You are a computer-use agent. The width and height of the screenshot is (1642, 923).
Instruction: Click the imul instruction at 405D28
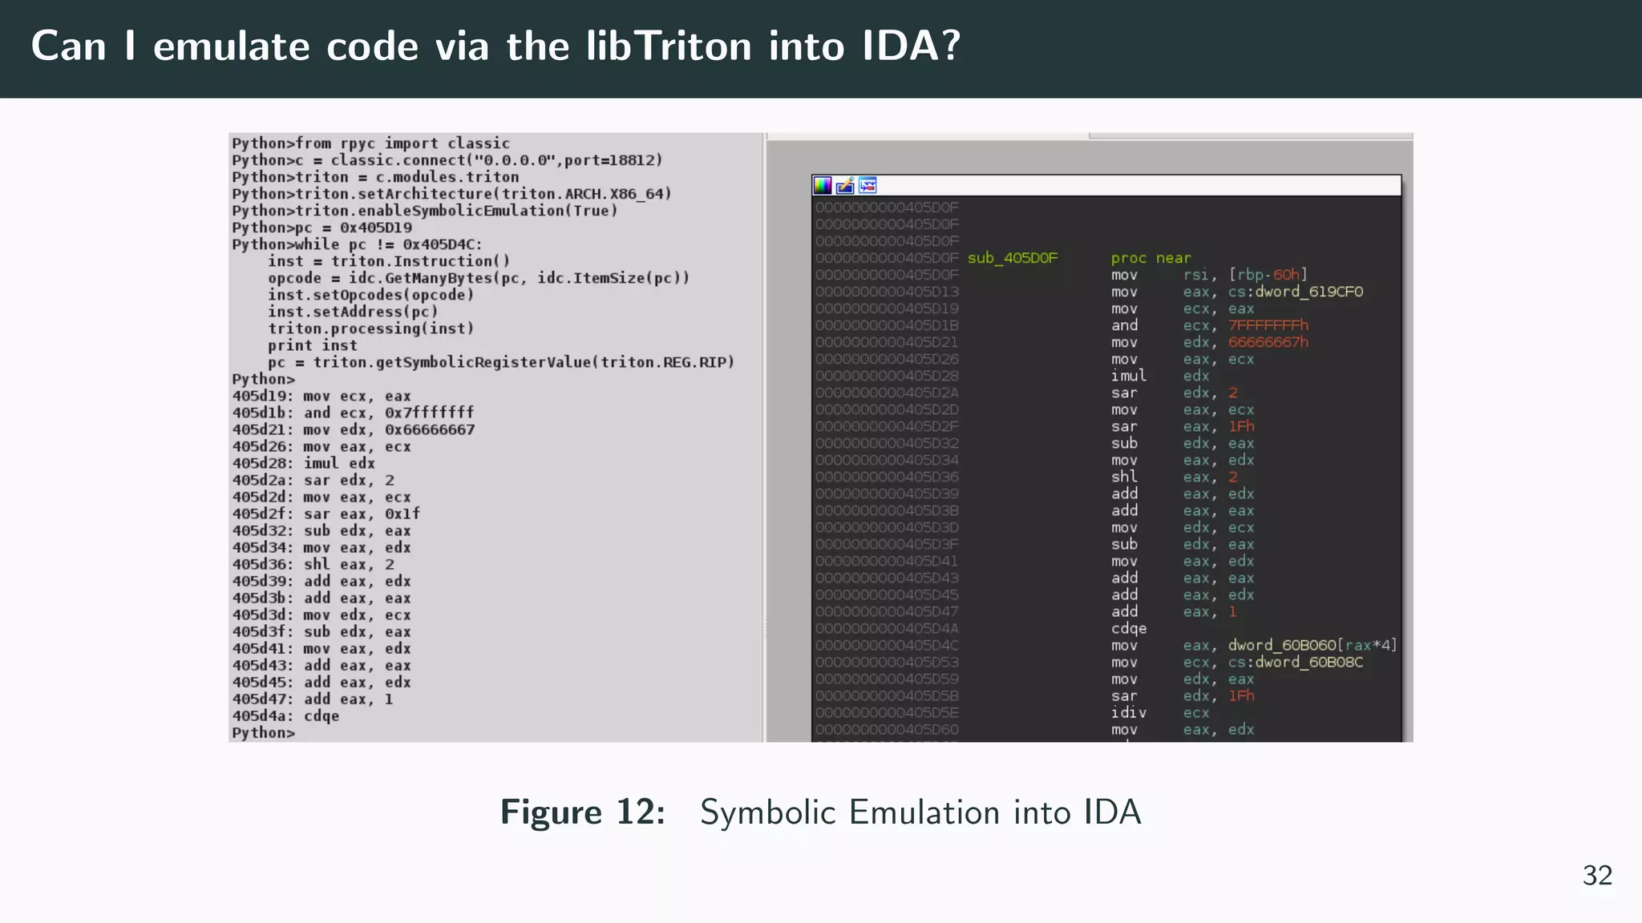coord(1129,376)
